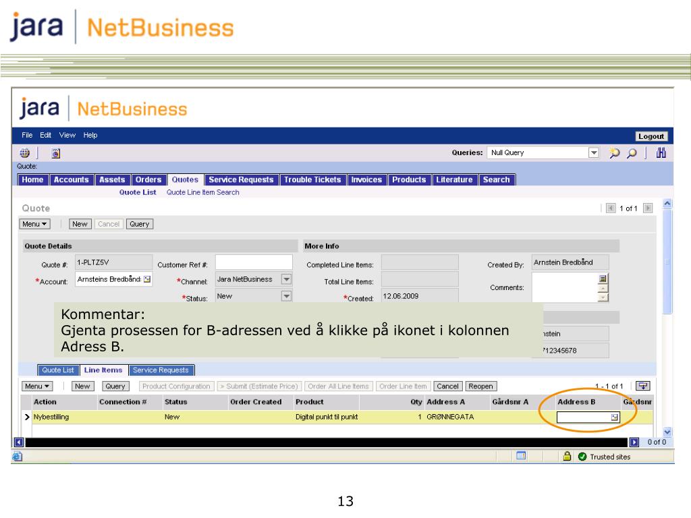Screen dimensions: 691x518
Task: Click the horizontal scroll right arrow
Action: (x=634, y=442)
